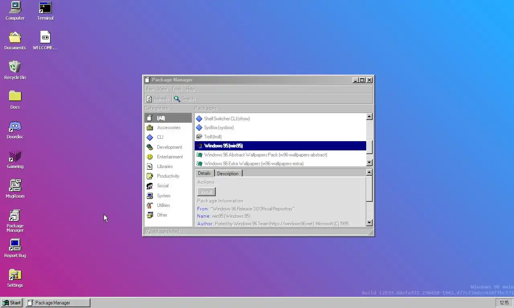Open the File menu
This screenshot has height=308, width=514.
[150, 89]
